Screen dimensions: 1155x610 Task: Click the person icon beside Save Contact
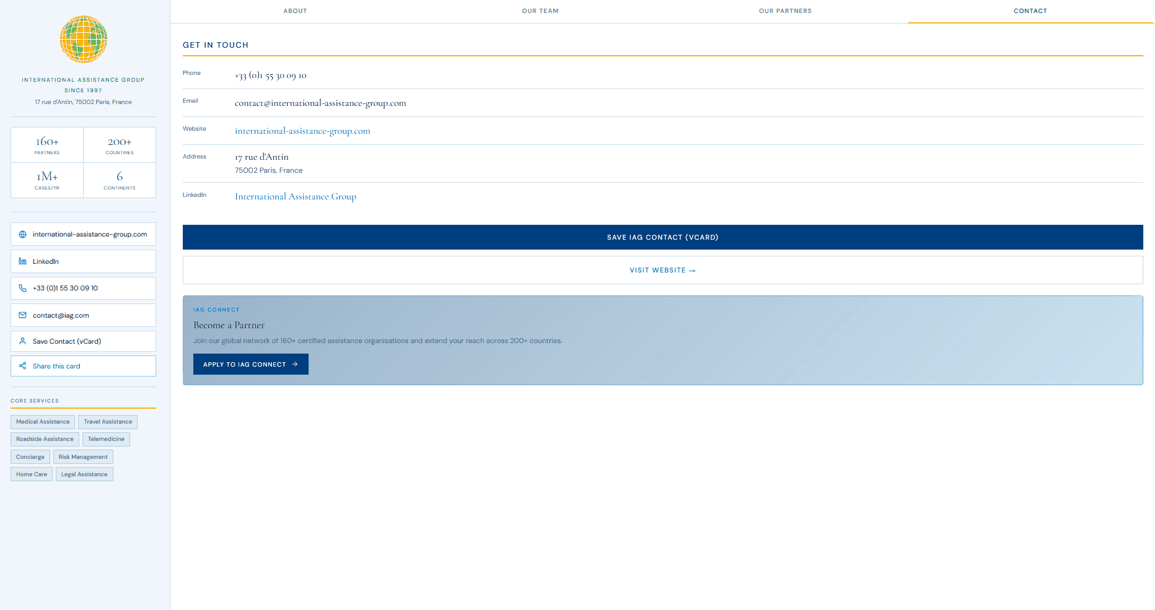click(x=23, y=341)
